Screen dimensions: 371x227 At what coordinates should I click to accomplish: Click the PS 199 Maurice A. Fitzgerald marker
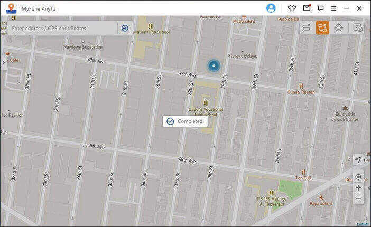272,193
